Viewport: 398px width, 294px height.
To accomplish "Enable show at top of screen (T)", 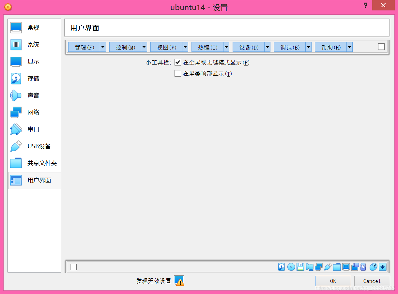I will point(178,73).
